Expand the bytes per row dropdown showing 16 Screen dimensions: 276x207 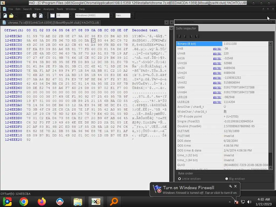click(71, 15)
